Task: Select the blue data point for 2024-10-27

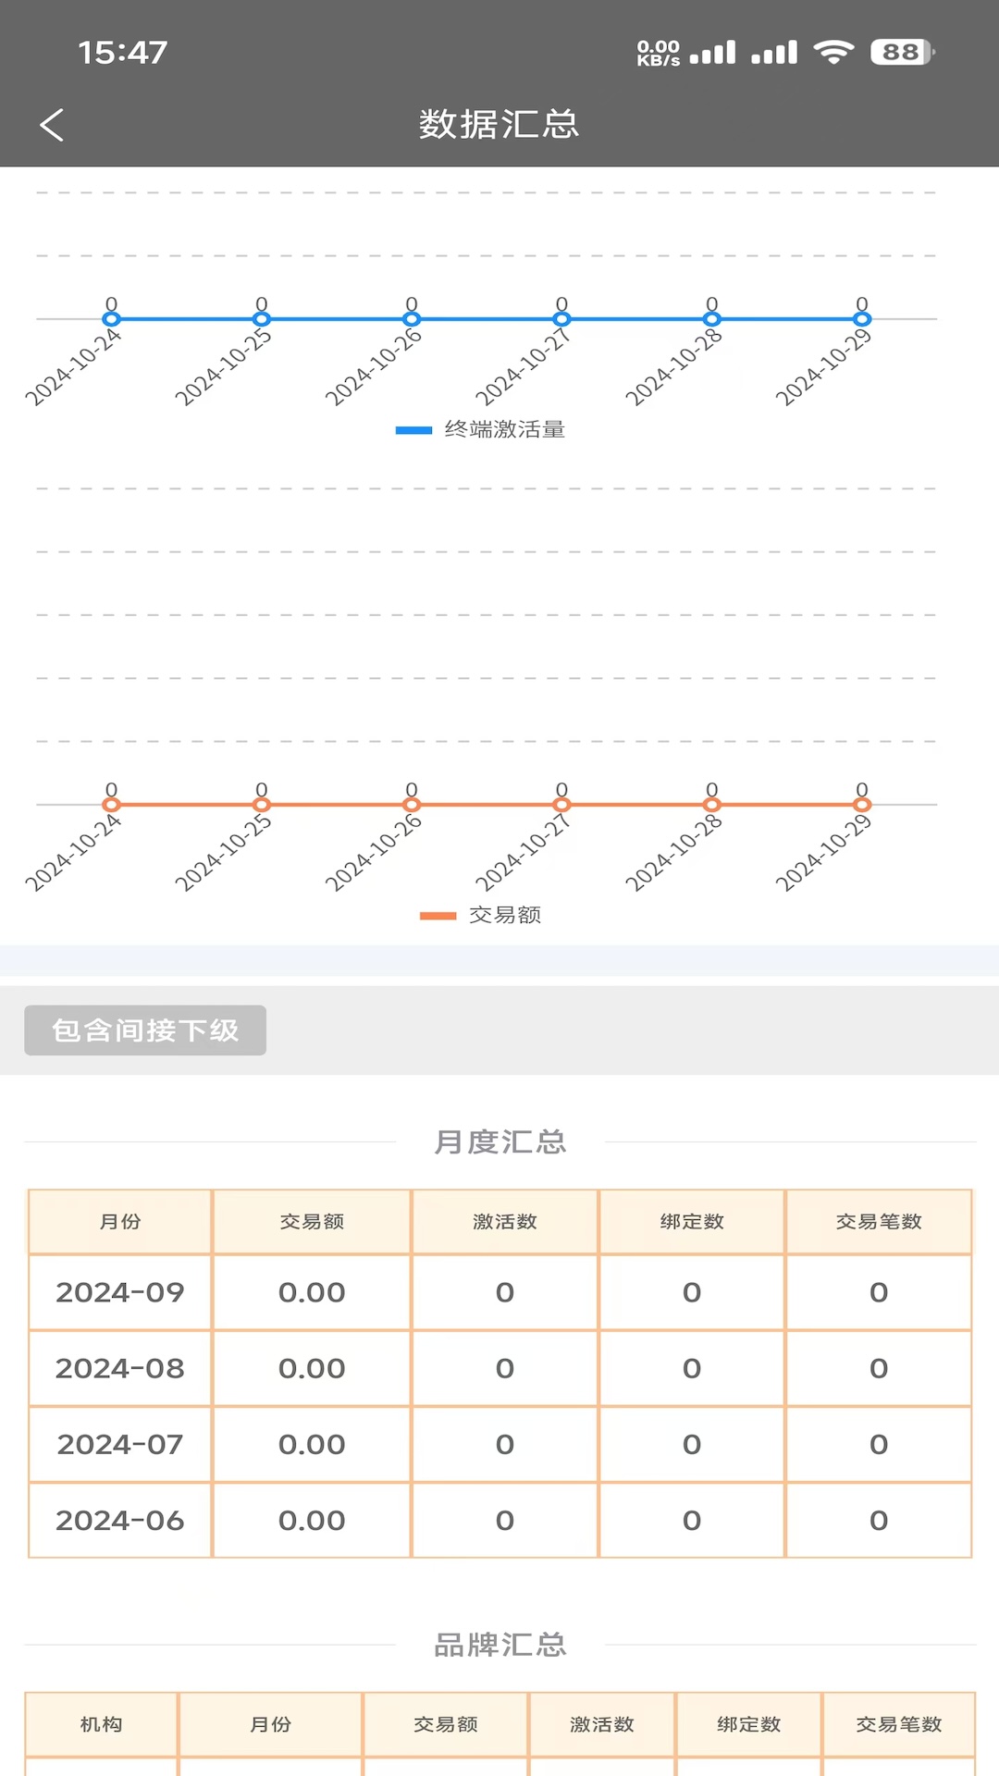Action: pos(561,319)
